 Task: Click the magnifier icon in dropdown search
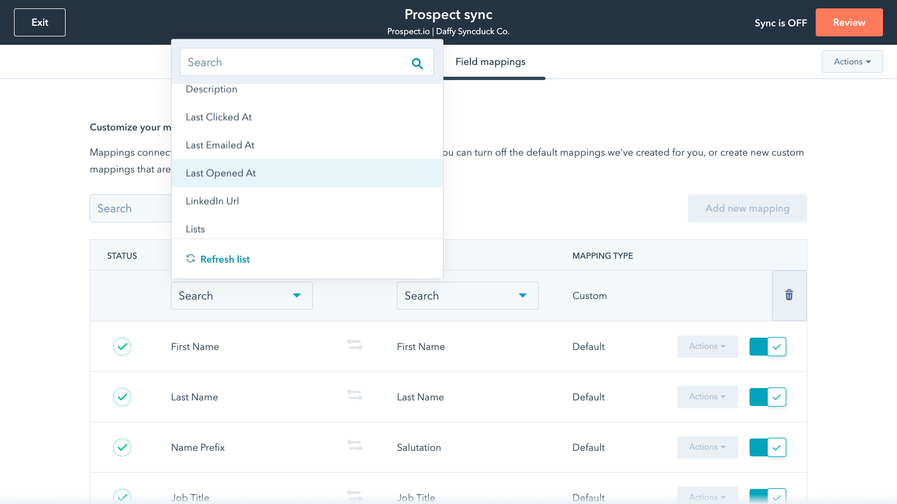[x=417, y=63]
